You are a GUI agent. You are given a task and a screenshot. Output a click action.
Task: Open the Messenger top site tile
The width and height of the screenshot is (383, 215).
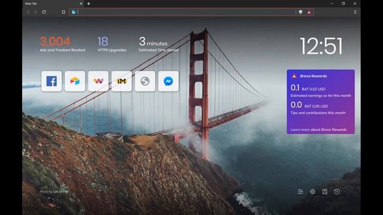click(168, 81)
